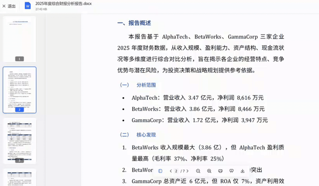The image size is (319, 186).
Task: Click the Word document file icon
Action: [28, 6]
